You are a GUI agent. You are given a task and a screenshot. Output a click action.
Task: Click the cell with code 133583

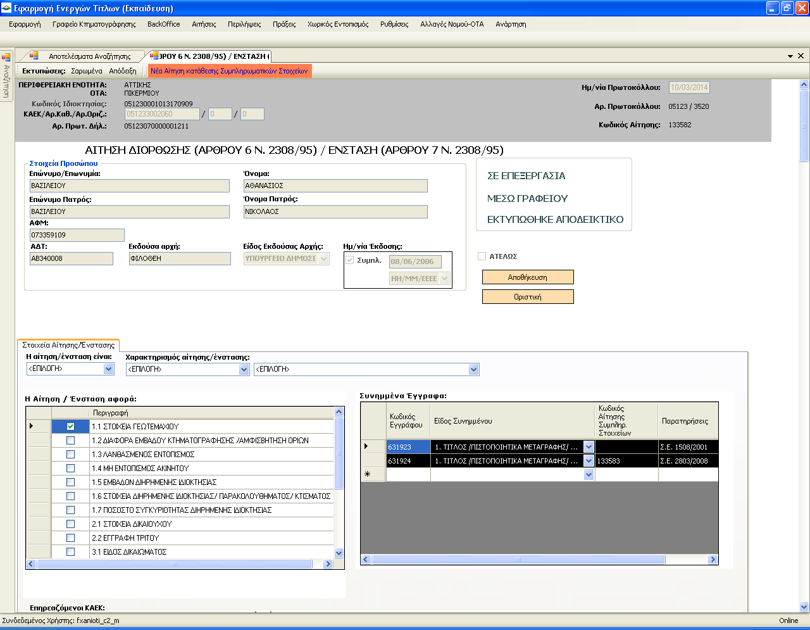coord(627,461)
